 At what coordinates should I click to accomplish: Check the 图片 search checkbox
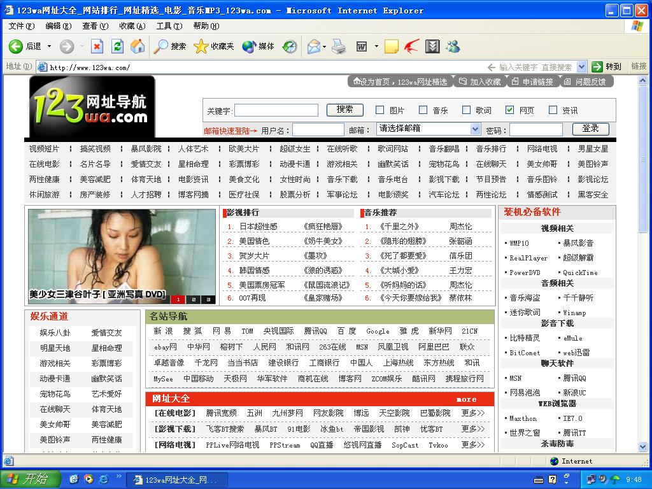380,110
